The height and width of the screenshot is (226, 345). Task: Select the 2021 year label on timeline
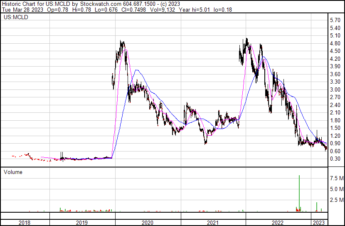(213, 223)
